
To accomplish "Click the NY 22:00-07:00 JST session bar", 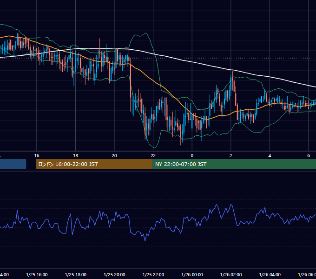I will [234, 164].
